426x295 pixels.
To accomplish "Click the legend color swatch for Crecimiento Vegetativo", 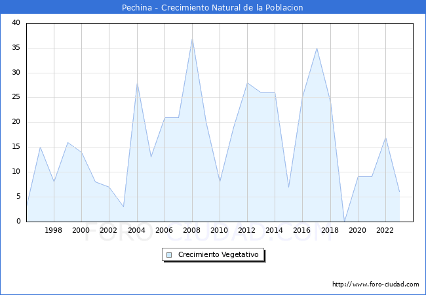I will coord(169,255).
